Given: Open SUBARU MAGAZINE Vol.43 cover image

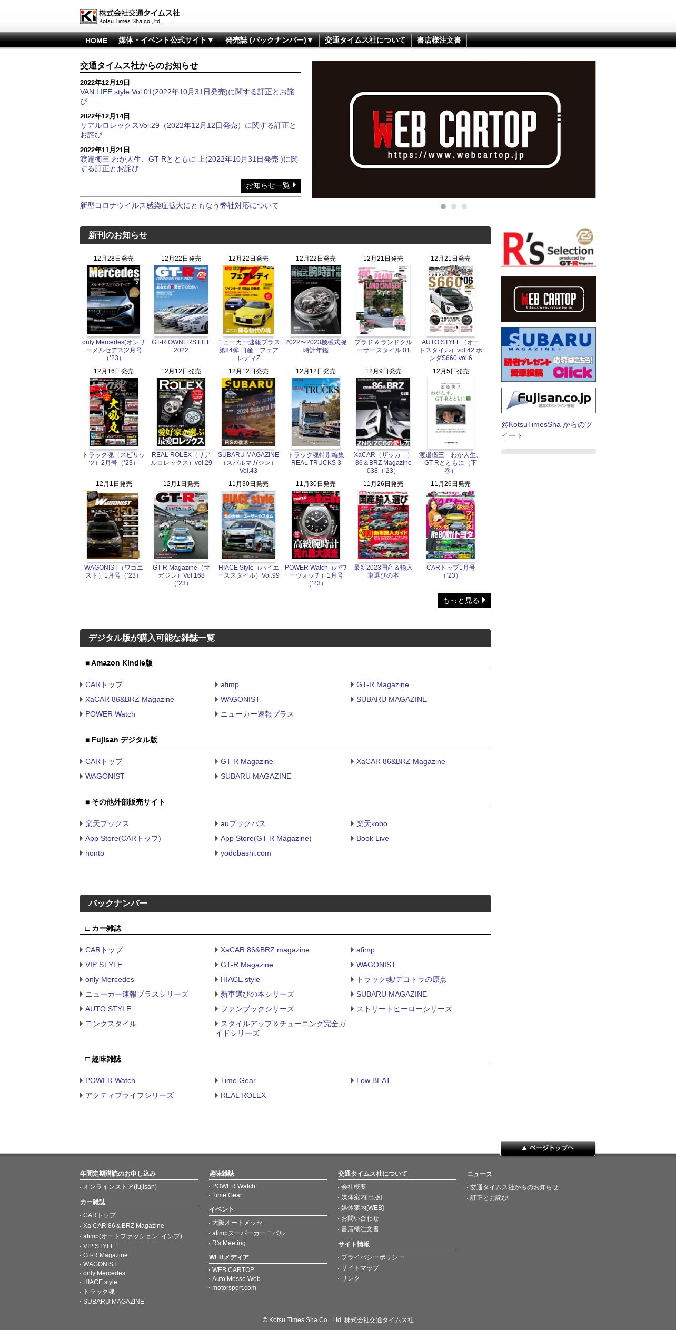Looking at the screenshot, I should click(x=248, y=412).
